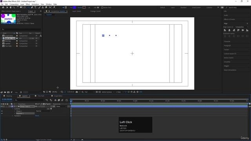The height and width of the screenshot is (141, 251).
Task: Open the Tracker panel
Action: [226, 50]
